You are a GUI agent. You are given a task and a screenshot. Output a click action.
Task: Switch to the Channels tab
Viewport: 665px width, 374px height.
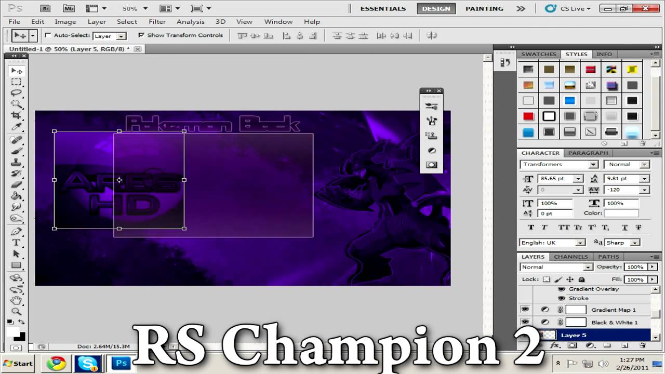tap(570, 257)
